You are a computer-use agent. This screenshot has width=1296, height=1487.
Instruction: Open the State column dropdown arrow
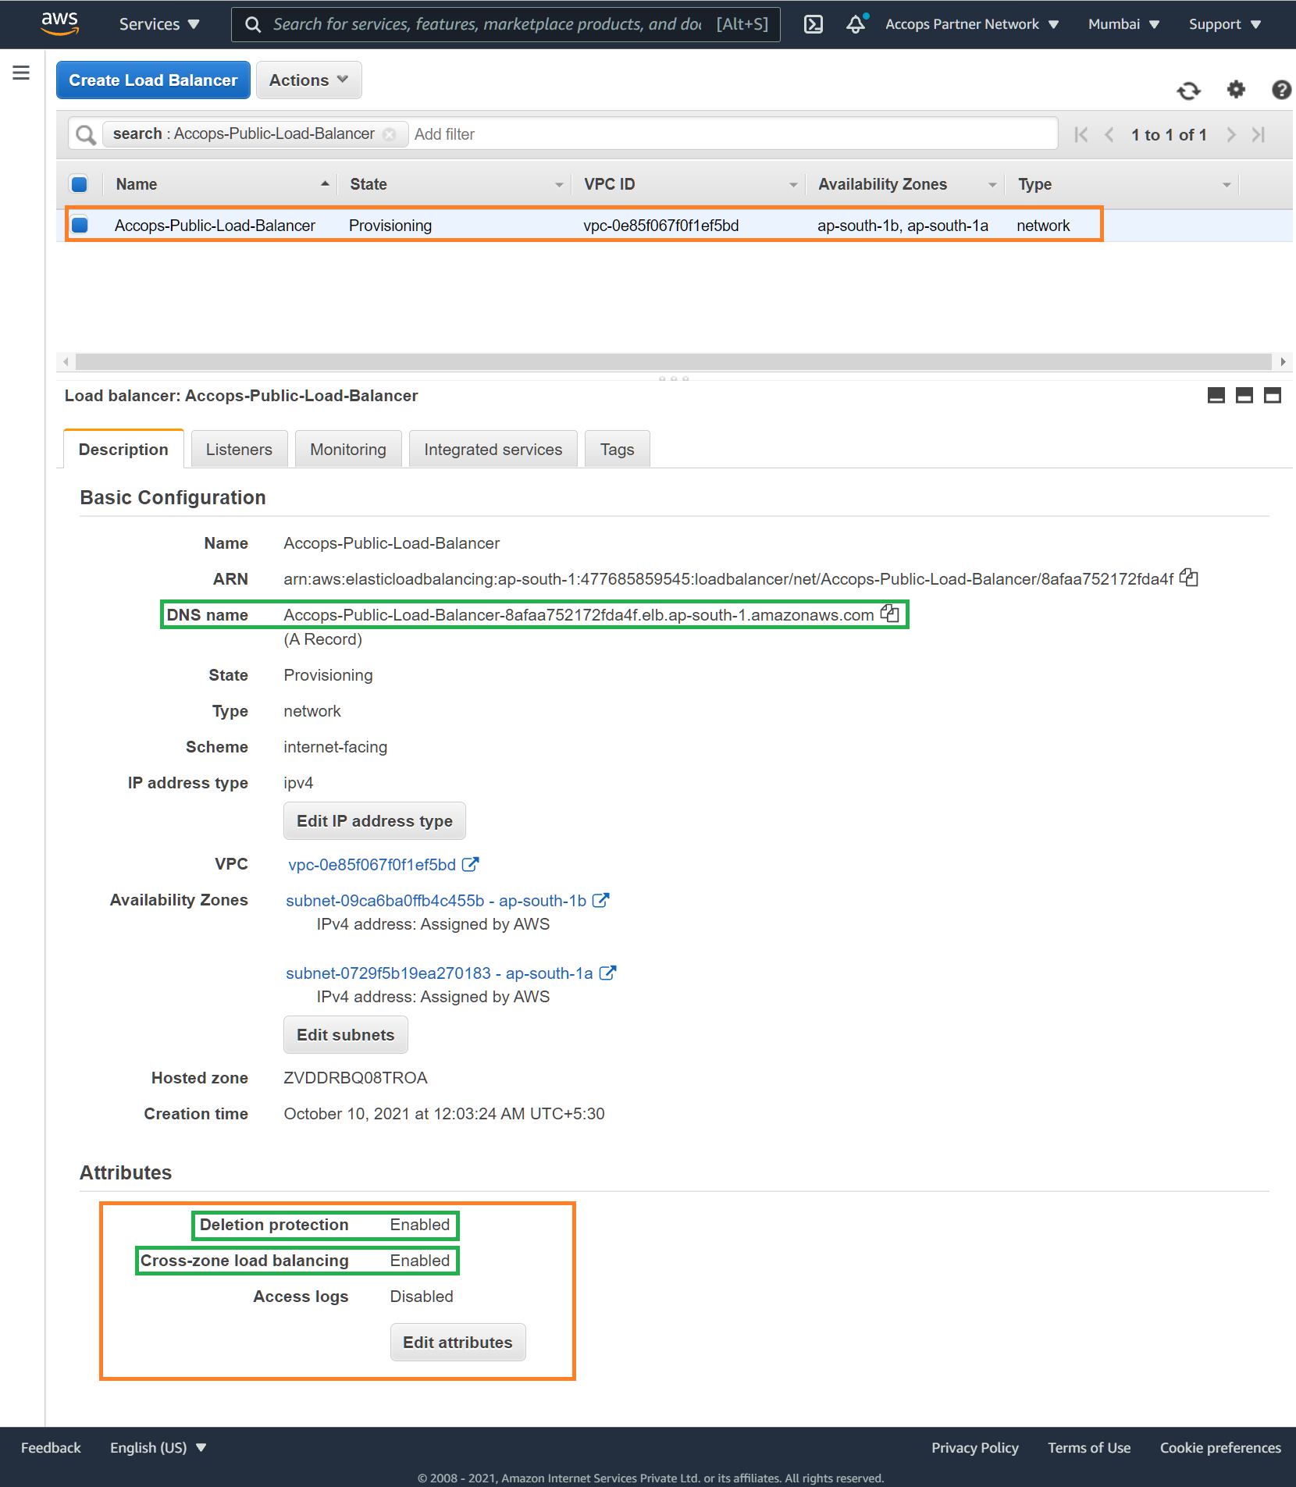pyautogui.click(x=559, y=185)
